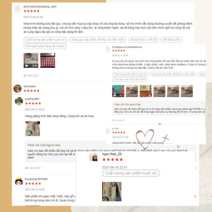Viewport: 212px width, 212px height.
Task: Open the three-dot options menu beside the ngoc.thao_28 review
Action: (196, 168)
